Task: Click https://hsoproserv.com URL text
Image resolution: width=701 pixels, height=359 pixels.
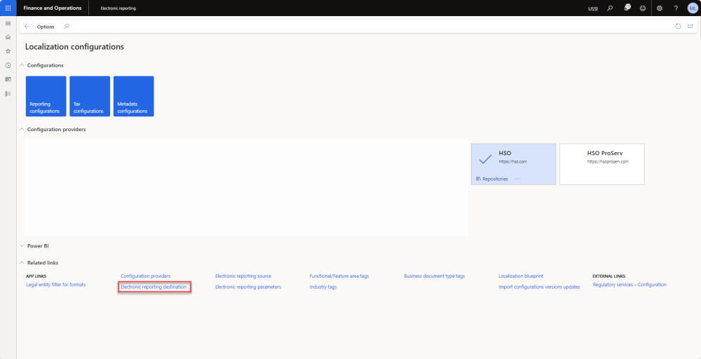Action: 608,162
